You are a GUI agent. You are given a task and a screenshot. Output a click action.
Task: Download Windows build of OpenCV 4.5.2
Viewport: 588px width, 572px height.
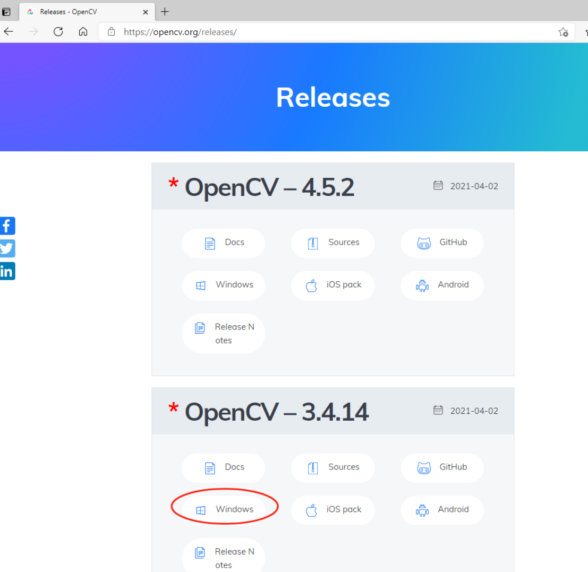click(x=224, y=285)
